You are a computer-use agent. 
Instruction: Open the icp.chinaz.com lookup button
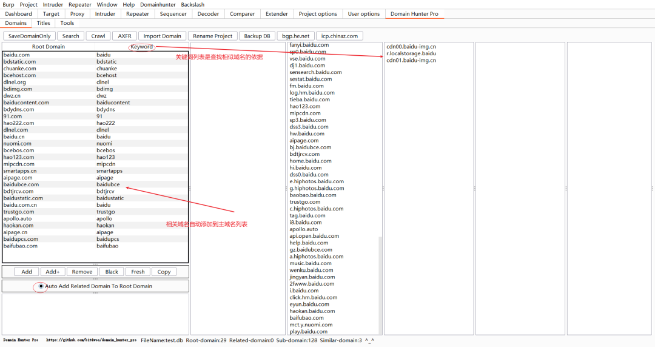pos(339,36)
